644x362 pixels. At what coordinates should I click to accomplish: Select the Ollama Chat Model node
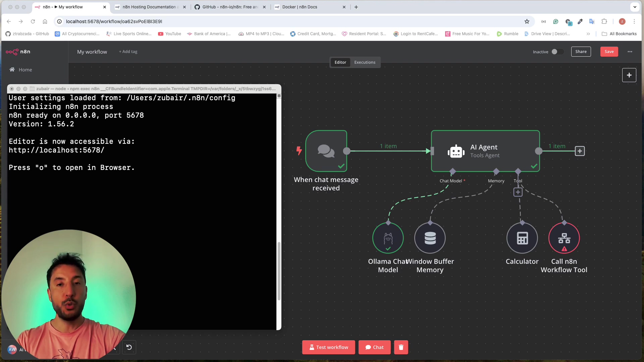point(388,238)
